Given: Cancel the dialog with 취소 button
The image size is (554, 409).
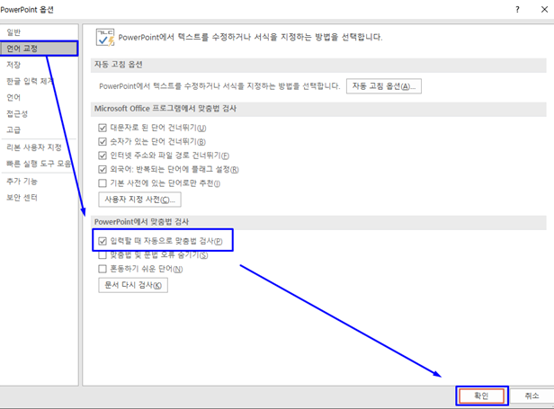Looking at the screenshot, I should (532, 396).
